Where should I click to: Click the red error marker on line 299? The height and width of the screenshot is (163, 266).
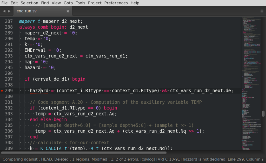tap(2, 91)
